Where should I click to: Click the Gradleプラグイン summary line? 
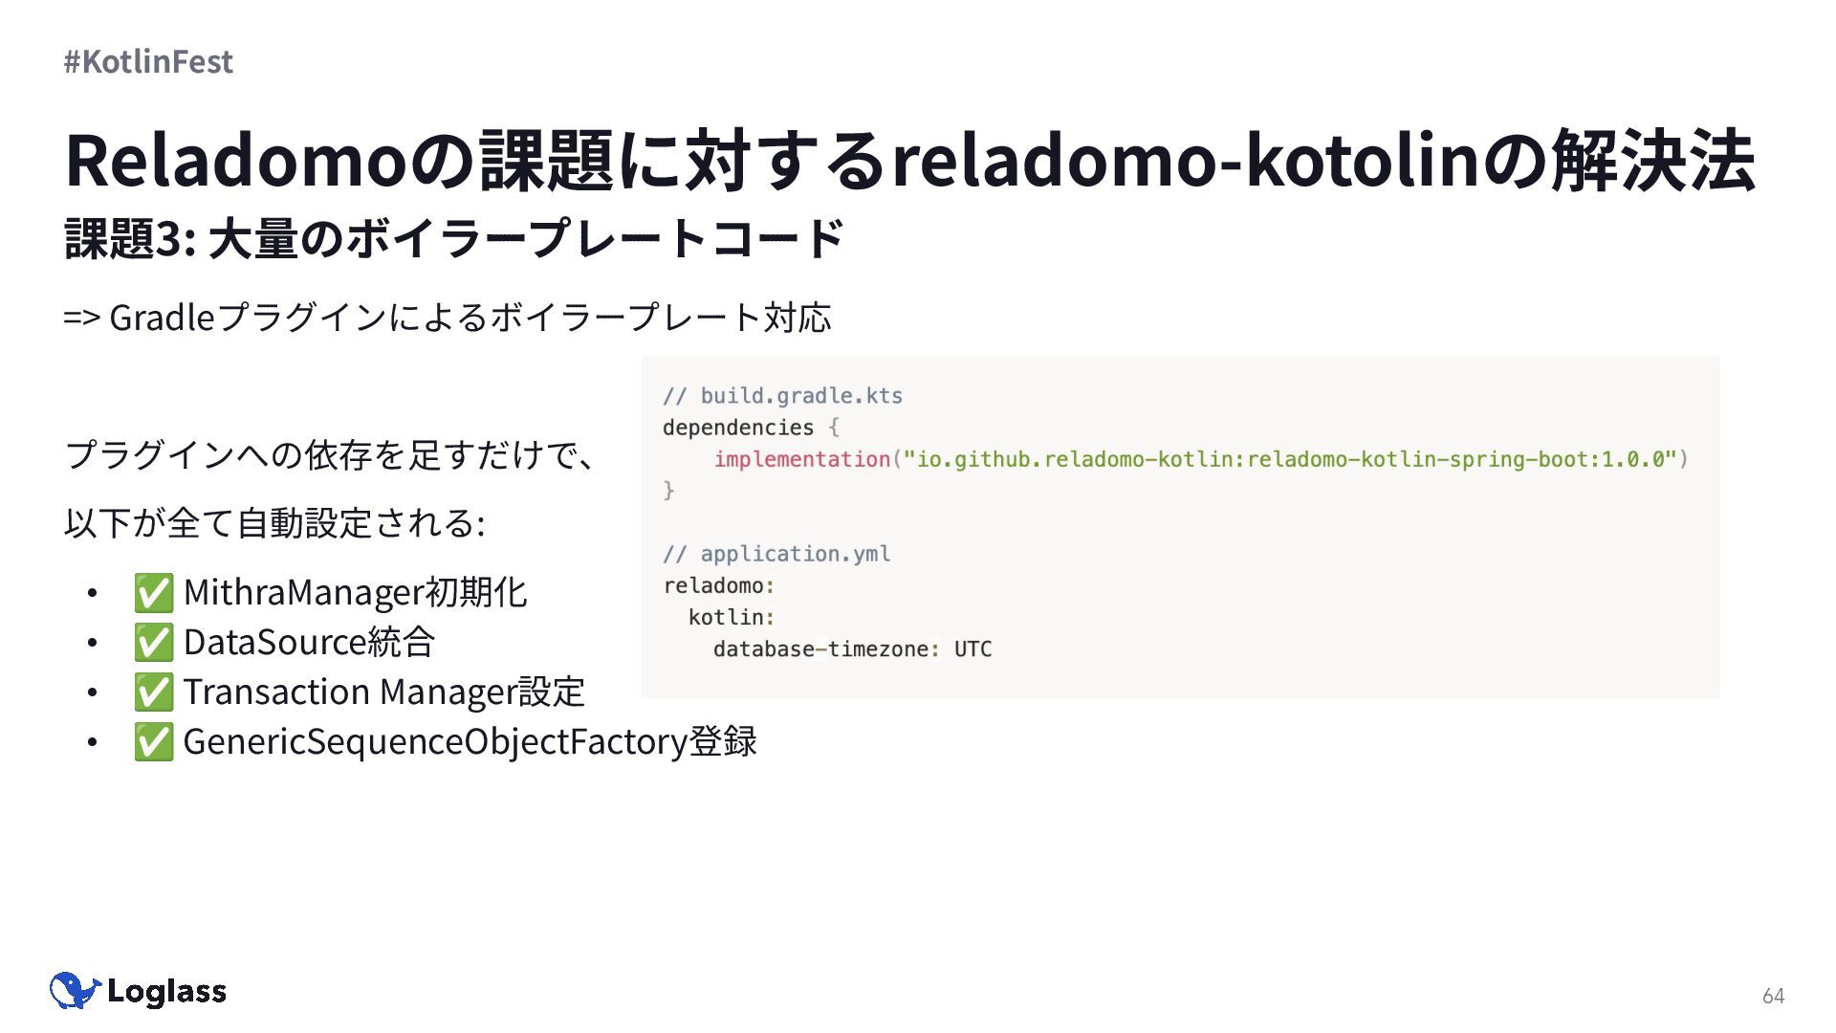448,318
